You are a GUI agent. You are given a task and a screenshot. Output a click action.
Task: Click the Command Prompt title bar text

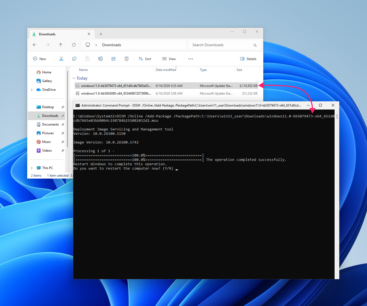click(x=191, y=105)
